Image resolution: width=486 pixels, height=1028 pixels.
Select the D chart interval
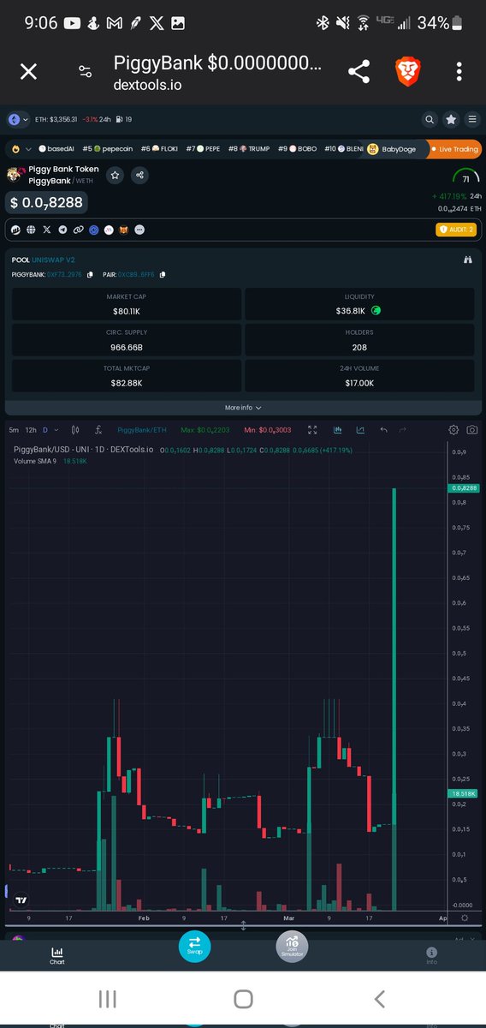click(x=45, y=430)
